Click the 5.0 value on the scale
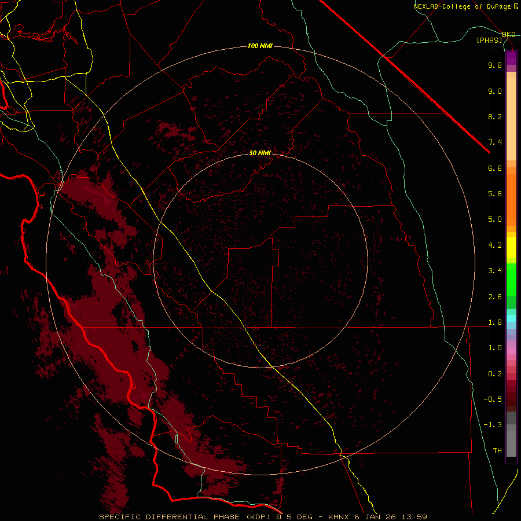Viewport: 521px width, 521px height. pos(495,219)
